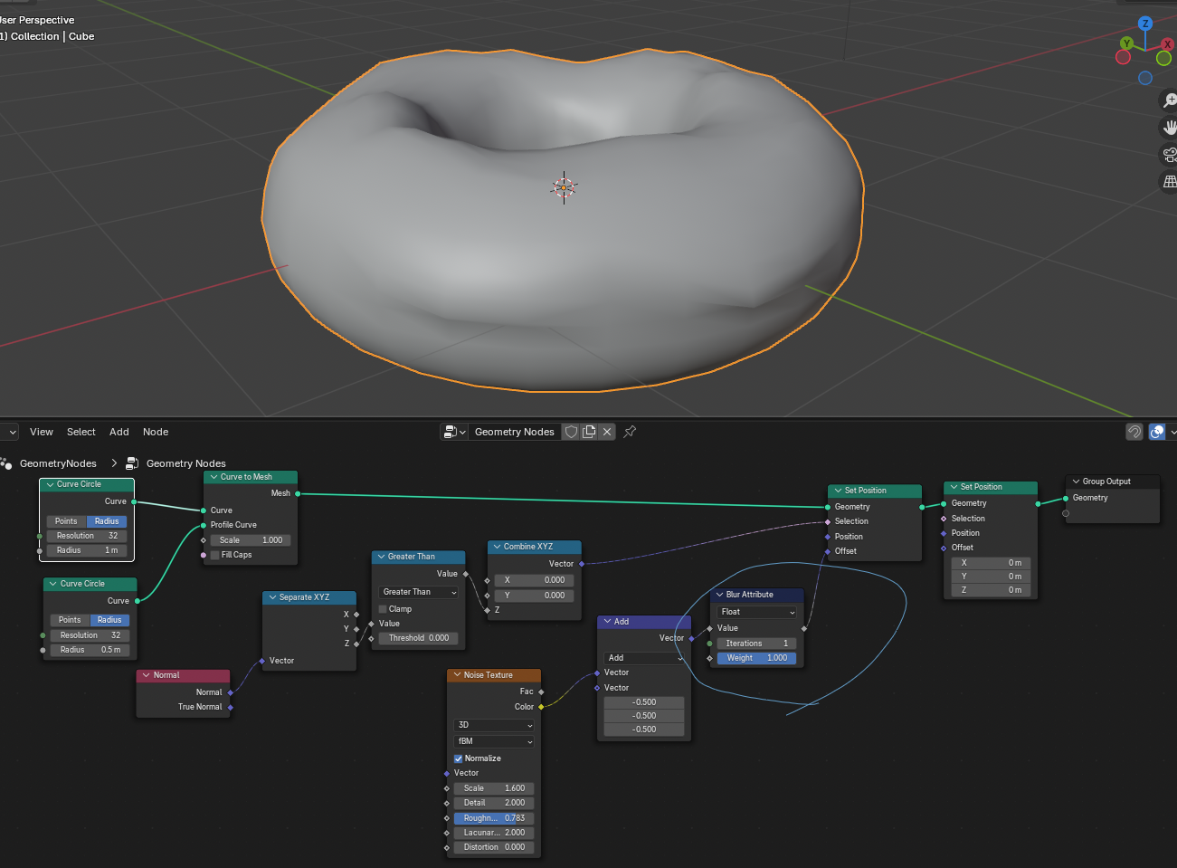
Task: Open the Select menu
Action: (81, 432)
